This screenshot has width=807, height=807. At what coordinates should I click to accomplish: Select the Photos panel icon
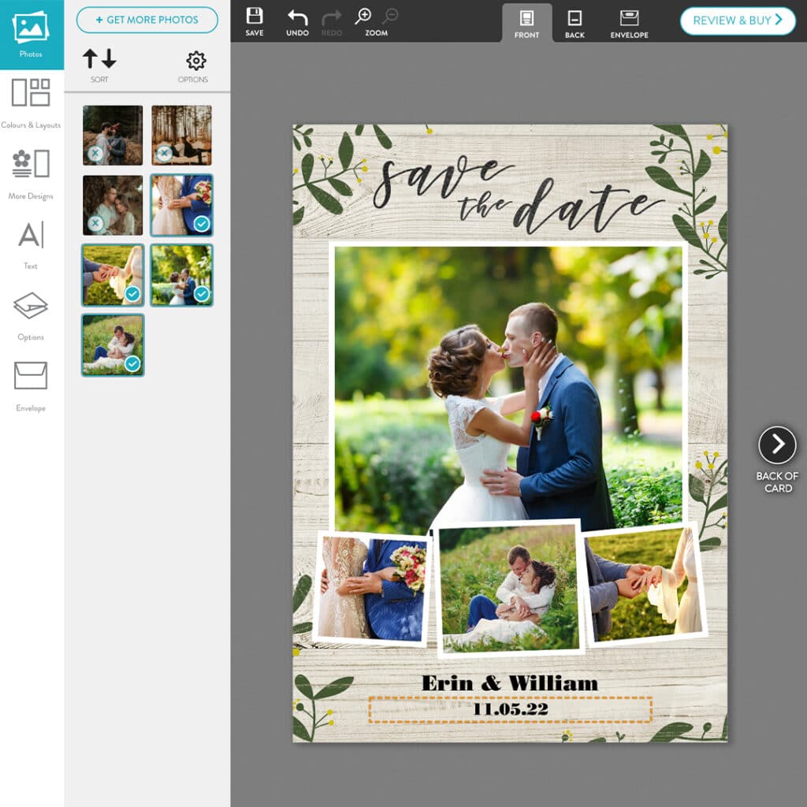coord(32,32)
